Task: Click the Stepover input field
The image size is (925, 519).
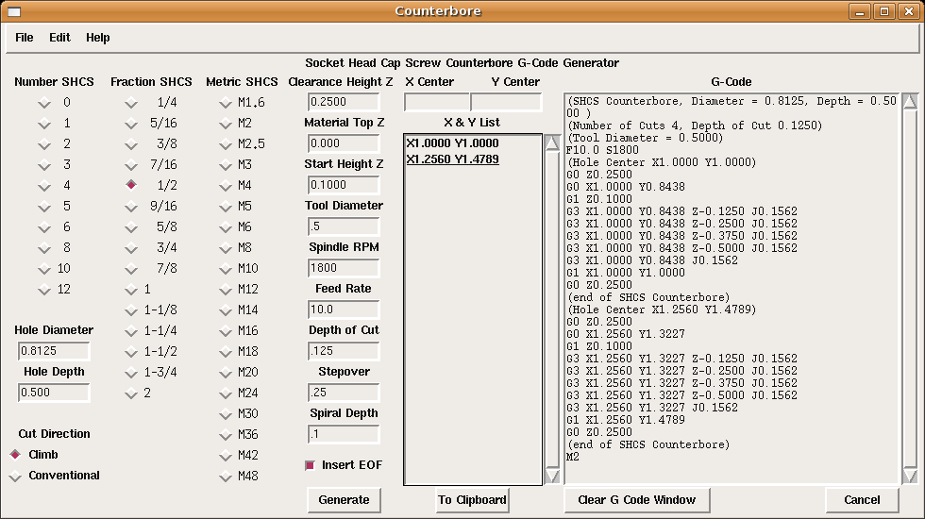Action: tap(344, 393)
